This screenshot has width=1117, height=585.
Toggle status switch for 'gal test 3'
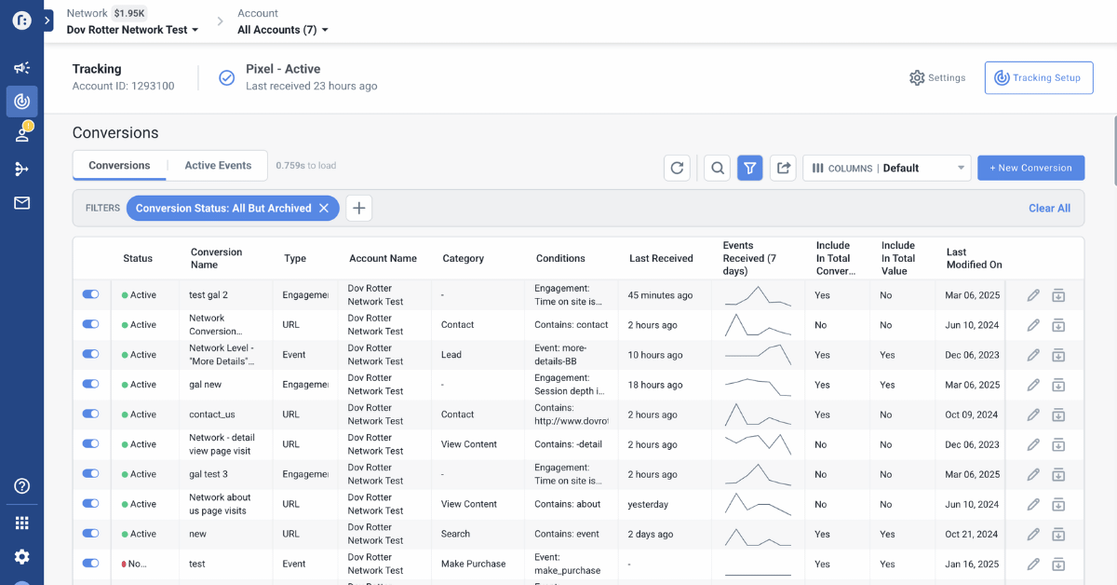tap(90, 473)
